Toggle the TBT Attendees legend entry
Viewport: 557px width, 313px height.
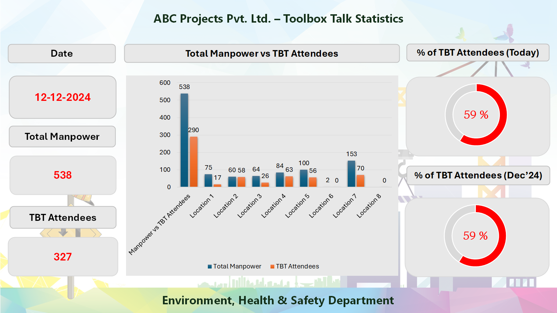pyautogui.click(x=297, y=266)
